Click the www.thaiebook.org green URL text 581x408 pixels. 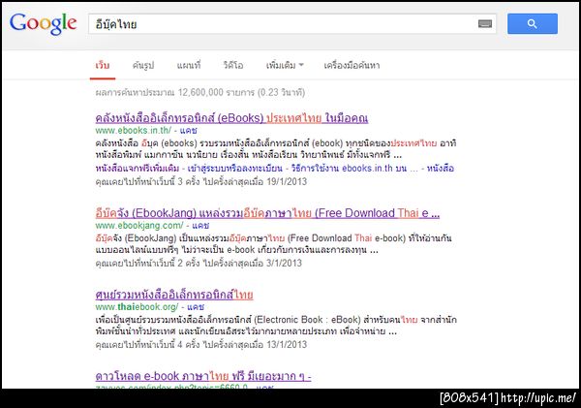pos(137,307)
